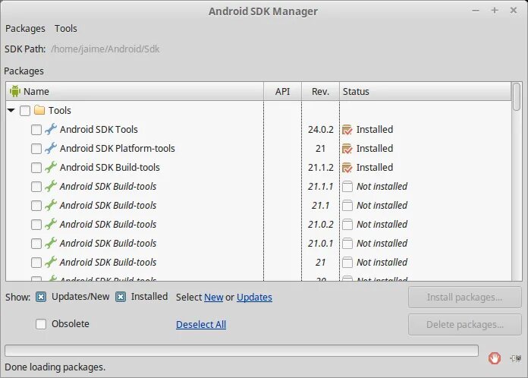Check the Tools folder checkbox
Image resolution: width=528 pixels, height=378 pixels.
pyautogui.click(x=25, y=111)
